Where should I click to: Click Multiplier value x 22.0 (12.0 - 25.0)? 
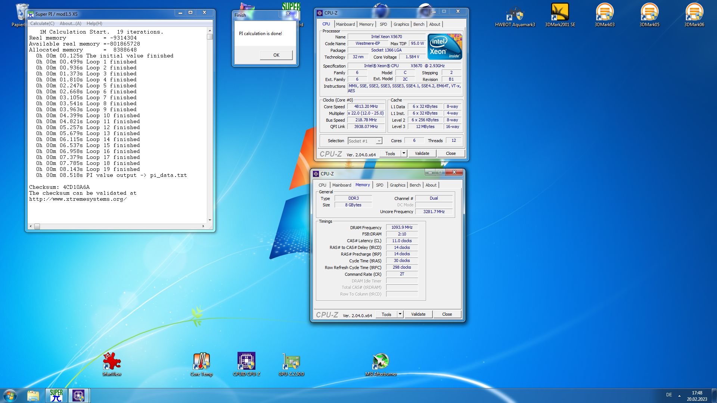pos(366,113)
